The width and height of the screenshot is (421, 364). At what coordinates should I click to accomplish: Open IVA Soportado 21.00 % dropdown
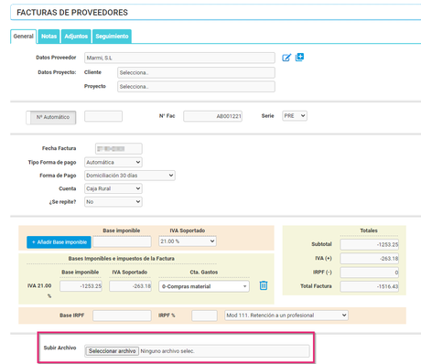188,241
